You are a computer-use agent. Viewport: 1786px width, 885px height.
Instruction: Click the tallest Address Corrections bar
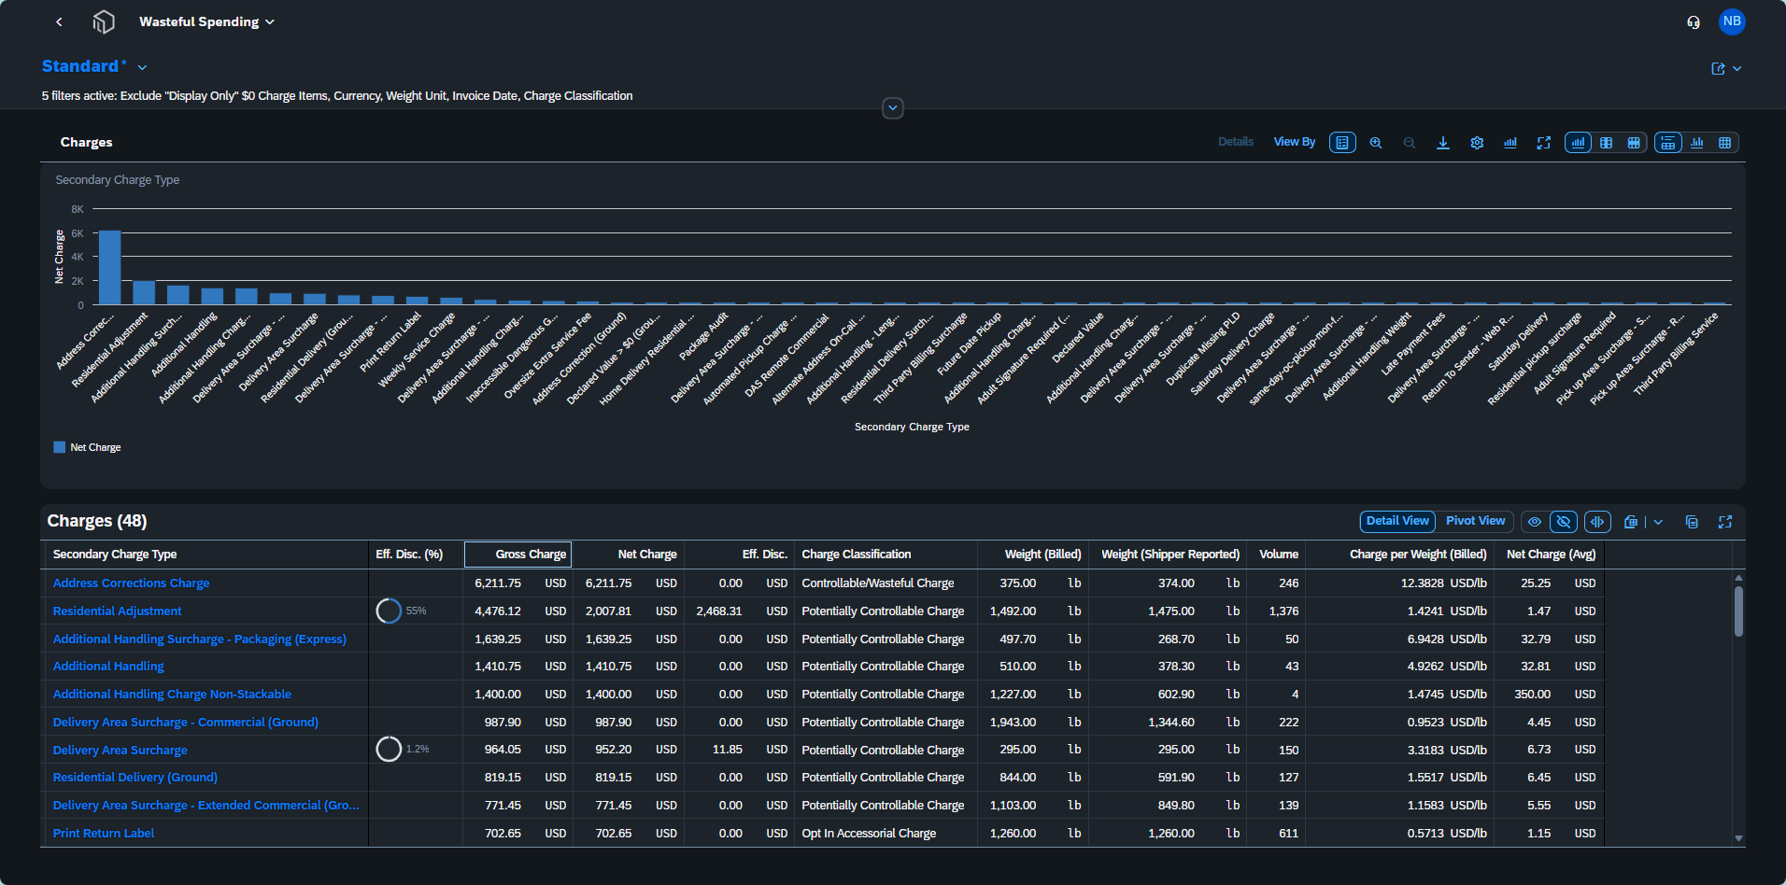pos(109,267)
